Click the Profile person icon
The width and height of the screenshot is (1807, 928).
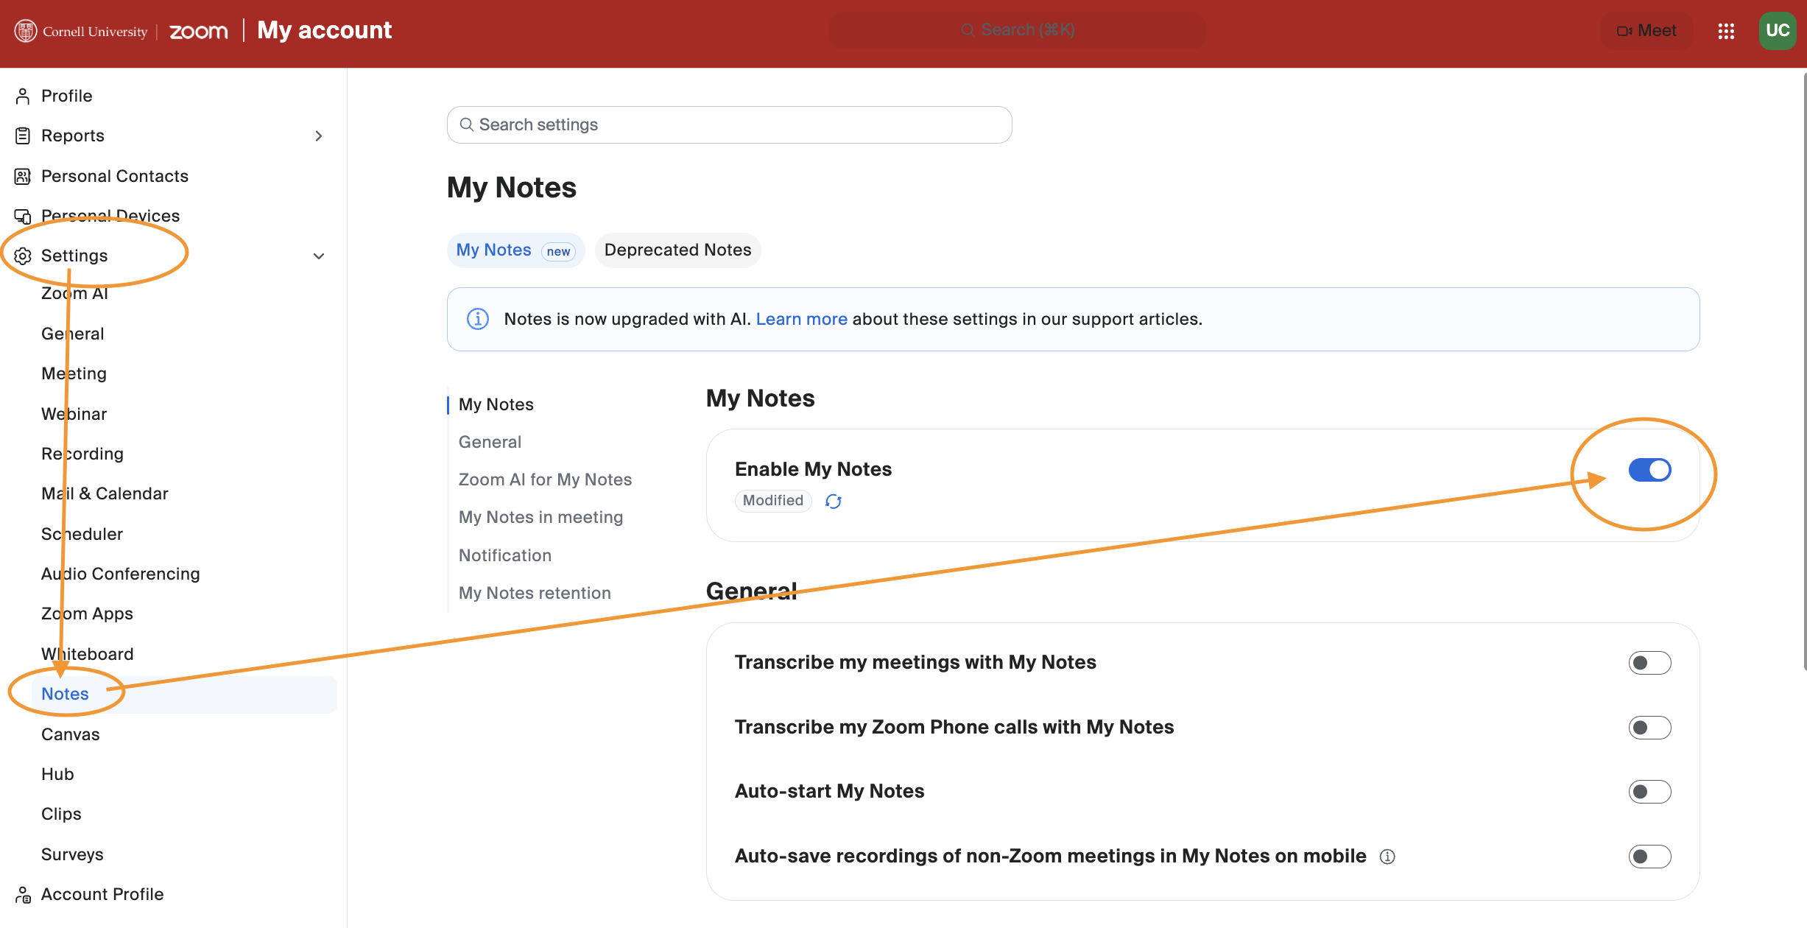[x=23, y=96]
